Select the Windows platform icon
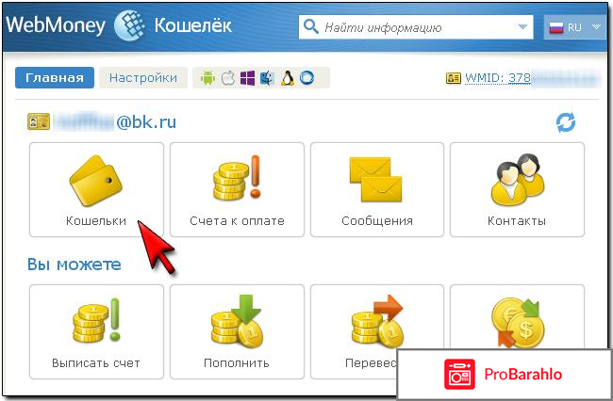613x401 pixels. [247, 78]
